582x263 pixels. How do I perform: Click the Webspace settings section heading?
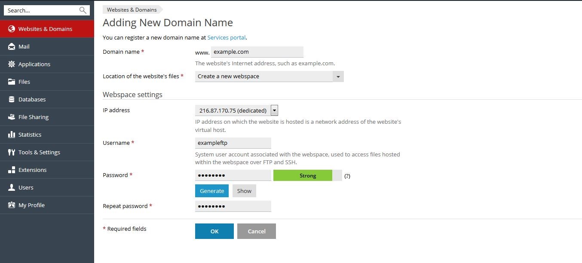click(x=132, y=95)
